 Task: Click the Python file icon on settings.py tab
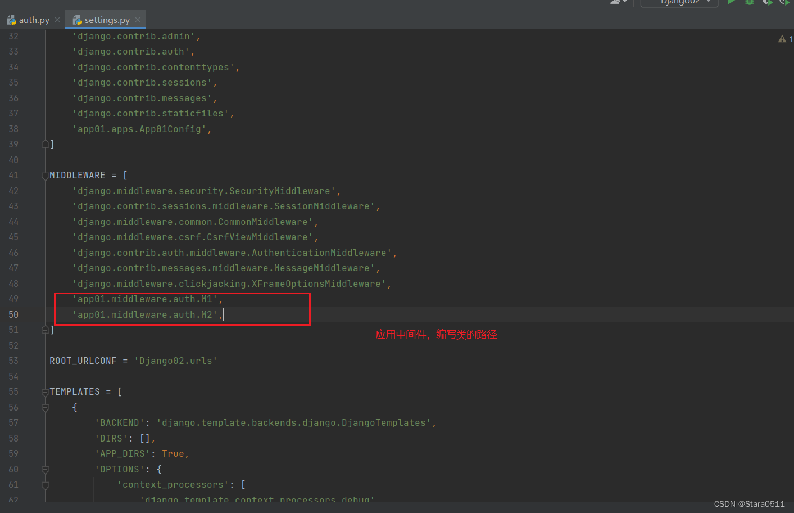pyautogui.click(x=78, y=20)
